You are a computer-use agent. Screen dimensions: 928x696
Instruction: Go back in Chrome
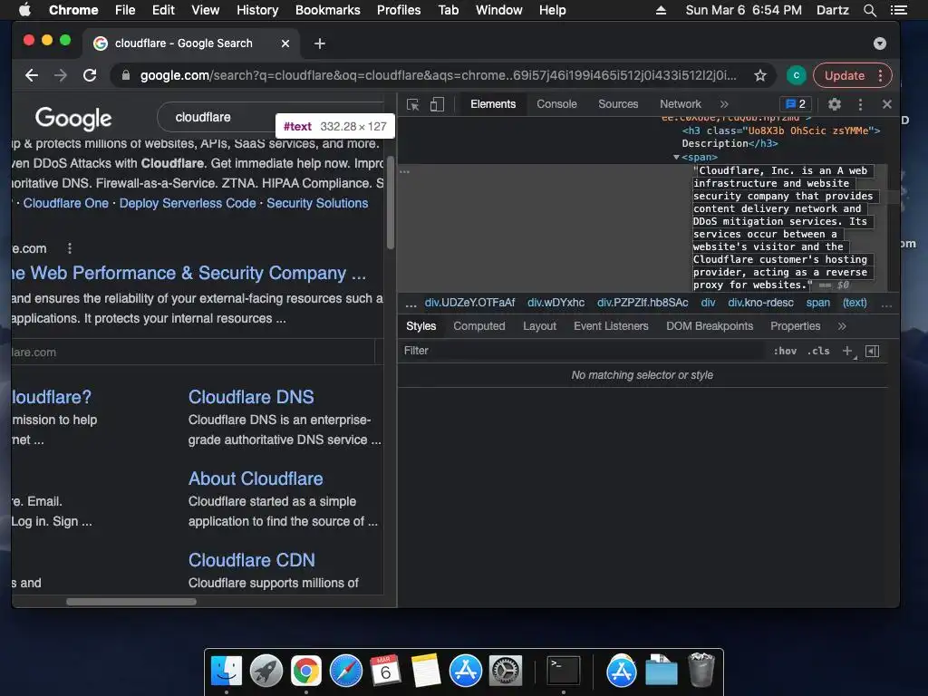pyautogui.click(x=32, y=75)
